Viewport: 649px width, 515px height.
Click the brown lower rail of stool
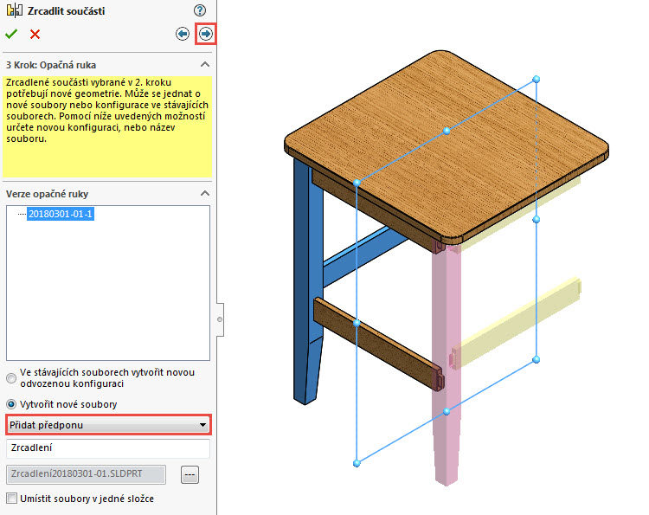coord(377,343)
